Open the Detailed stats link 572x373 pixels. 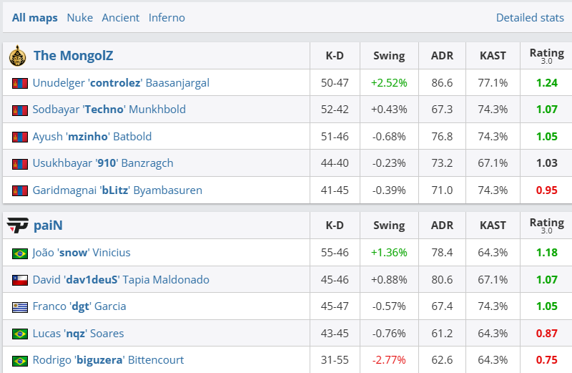[x=530, y=17]
